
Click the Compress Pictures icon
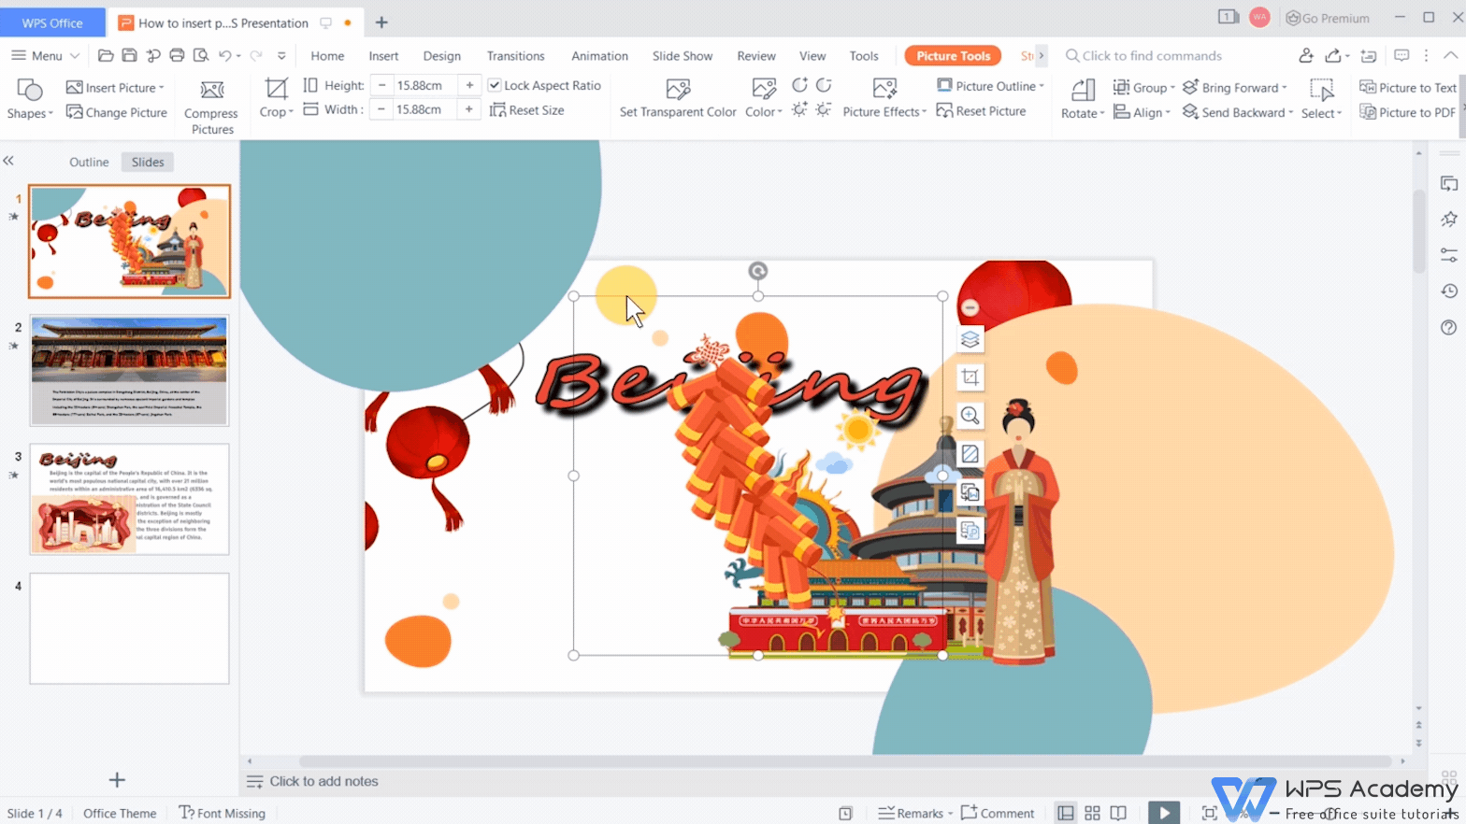click(212, 90)
